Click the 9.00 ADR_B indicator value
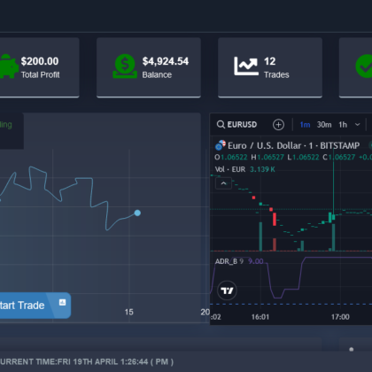This screenshot has width=372, height=372. point(255,261)
